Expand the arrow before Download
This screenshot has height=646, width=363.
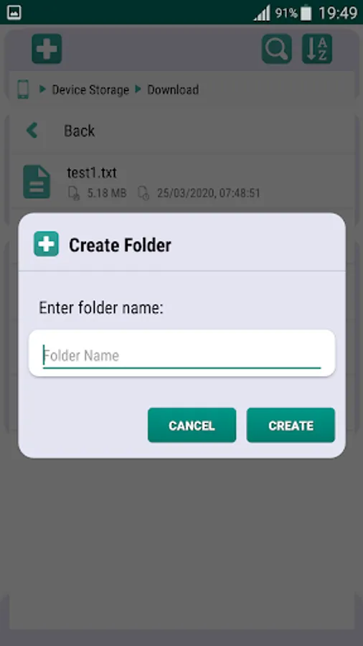point(138,89)
